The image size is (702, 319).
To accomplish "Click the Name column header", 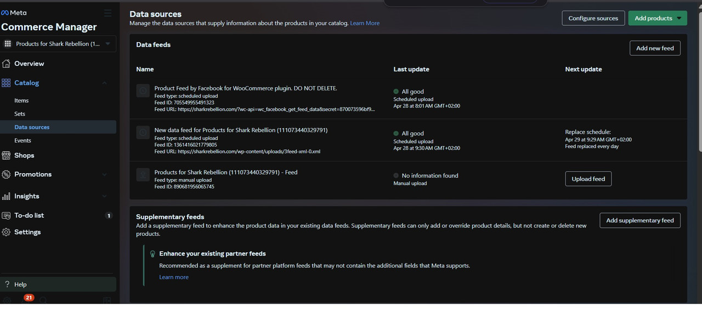I will (145, 69).
